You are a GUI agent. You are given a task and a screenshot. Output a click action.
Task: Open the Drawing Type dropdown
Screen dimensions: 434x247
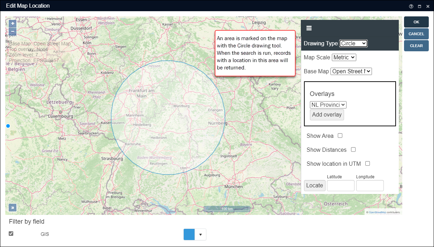tap(353, 43)
